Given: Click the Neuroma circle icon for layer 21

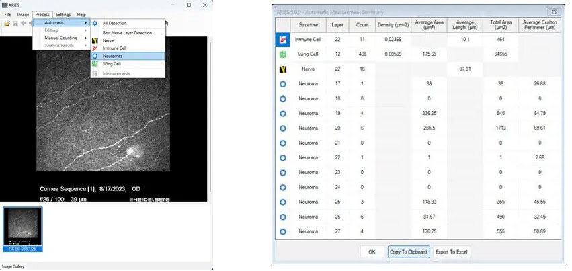Looking at the screenshot, I should pos(283,143).
